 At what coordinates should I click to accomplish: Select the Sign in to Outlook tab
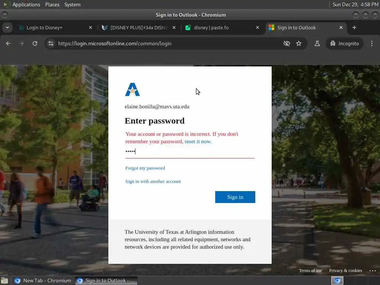306,27
